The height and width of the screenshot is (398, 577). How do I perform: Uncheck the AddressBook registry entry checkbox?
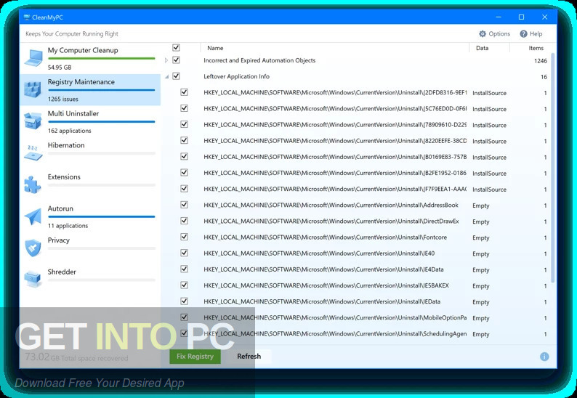pyautogui.click(x=184, y=205)
